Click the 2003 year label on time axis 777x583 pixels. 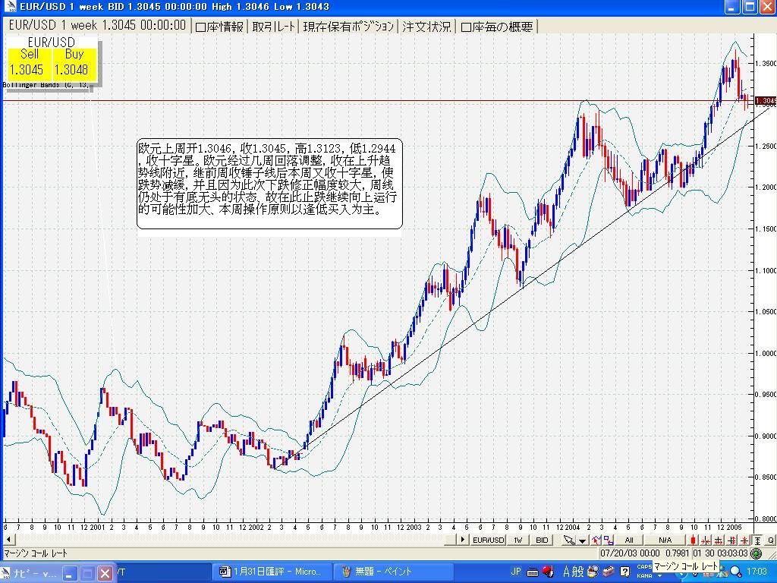tap(414, 527)
